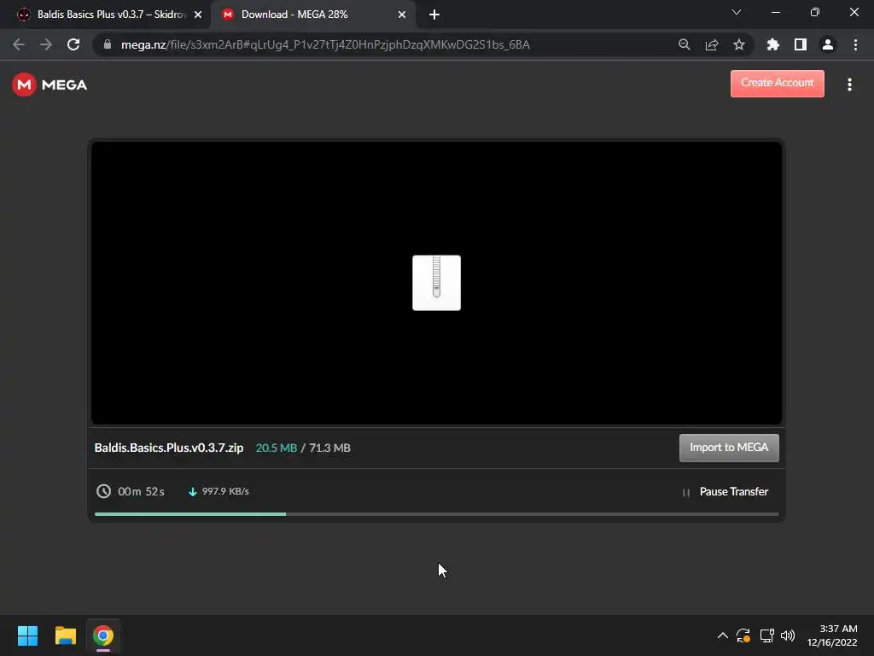874x656 pixels.
Task: Click the Baldis.Basics.Plus.v0.3.7.zip filename
Action: (x=169, y=448)
